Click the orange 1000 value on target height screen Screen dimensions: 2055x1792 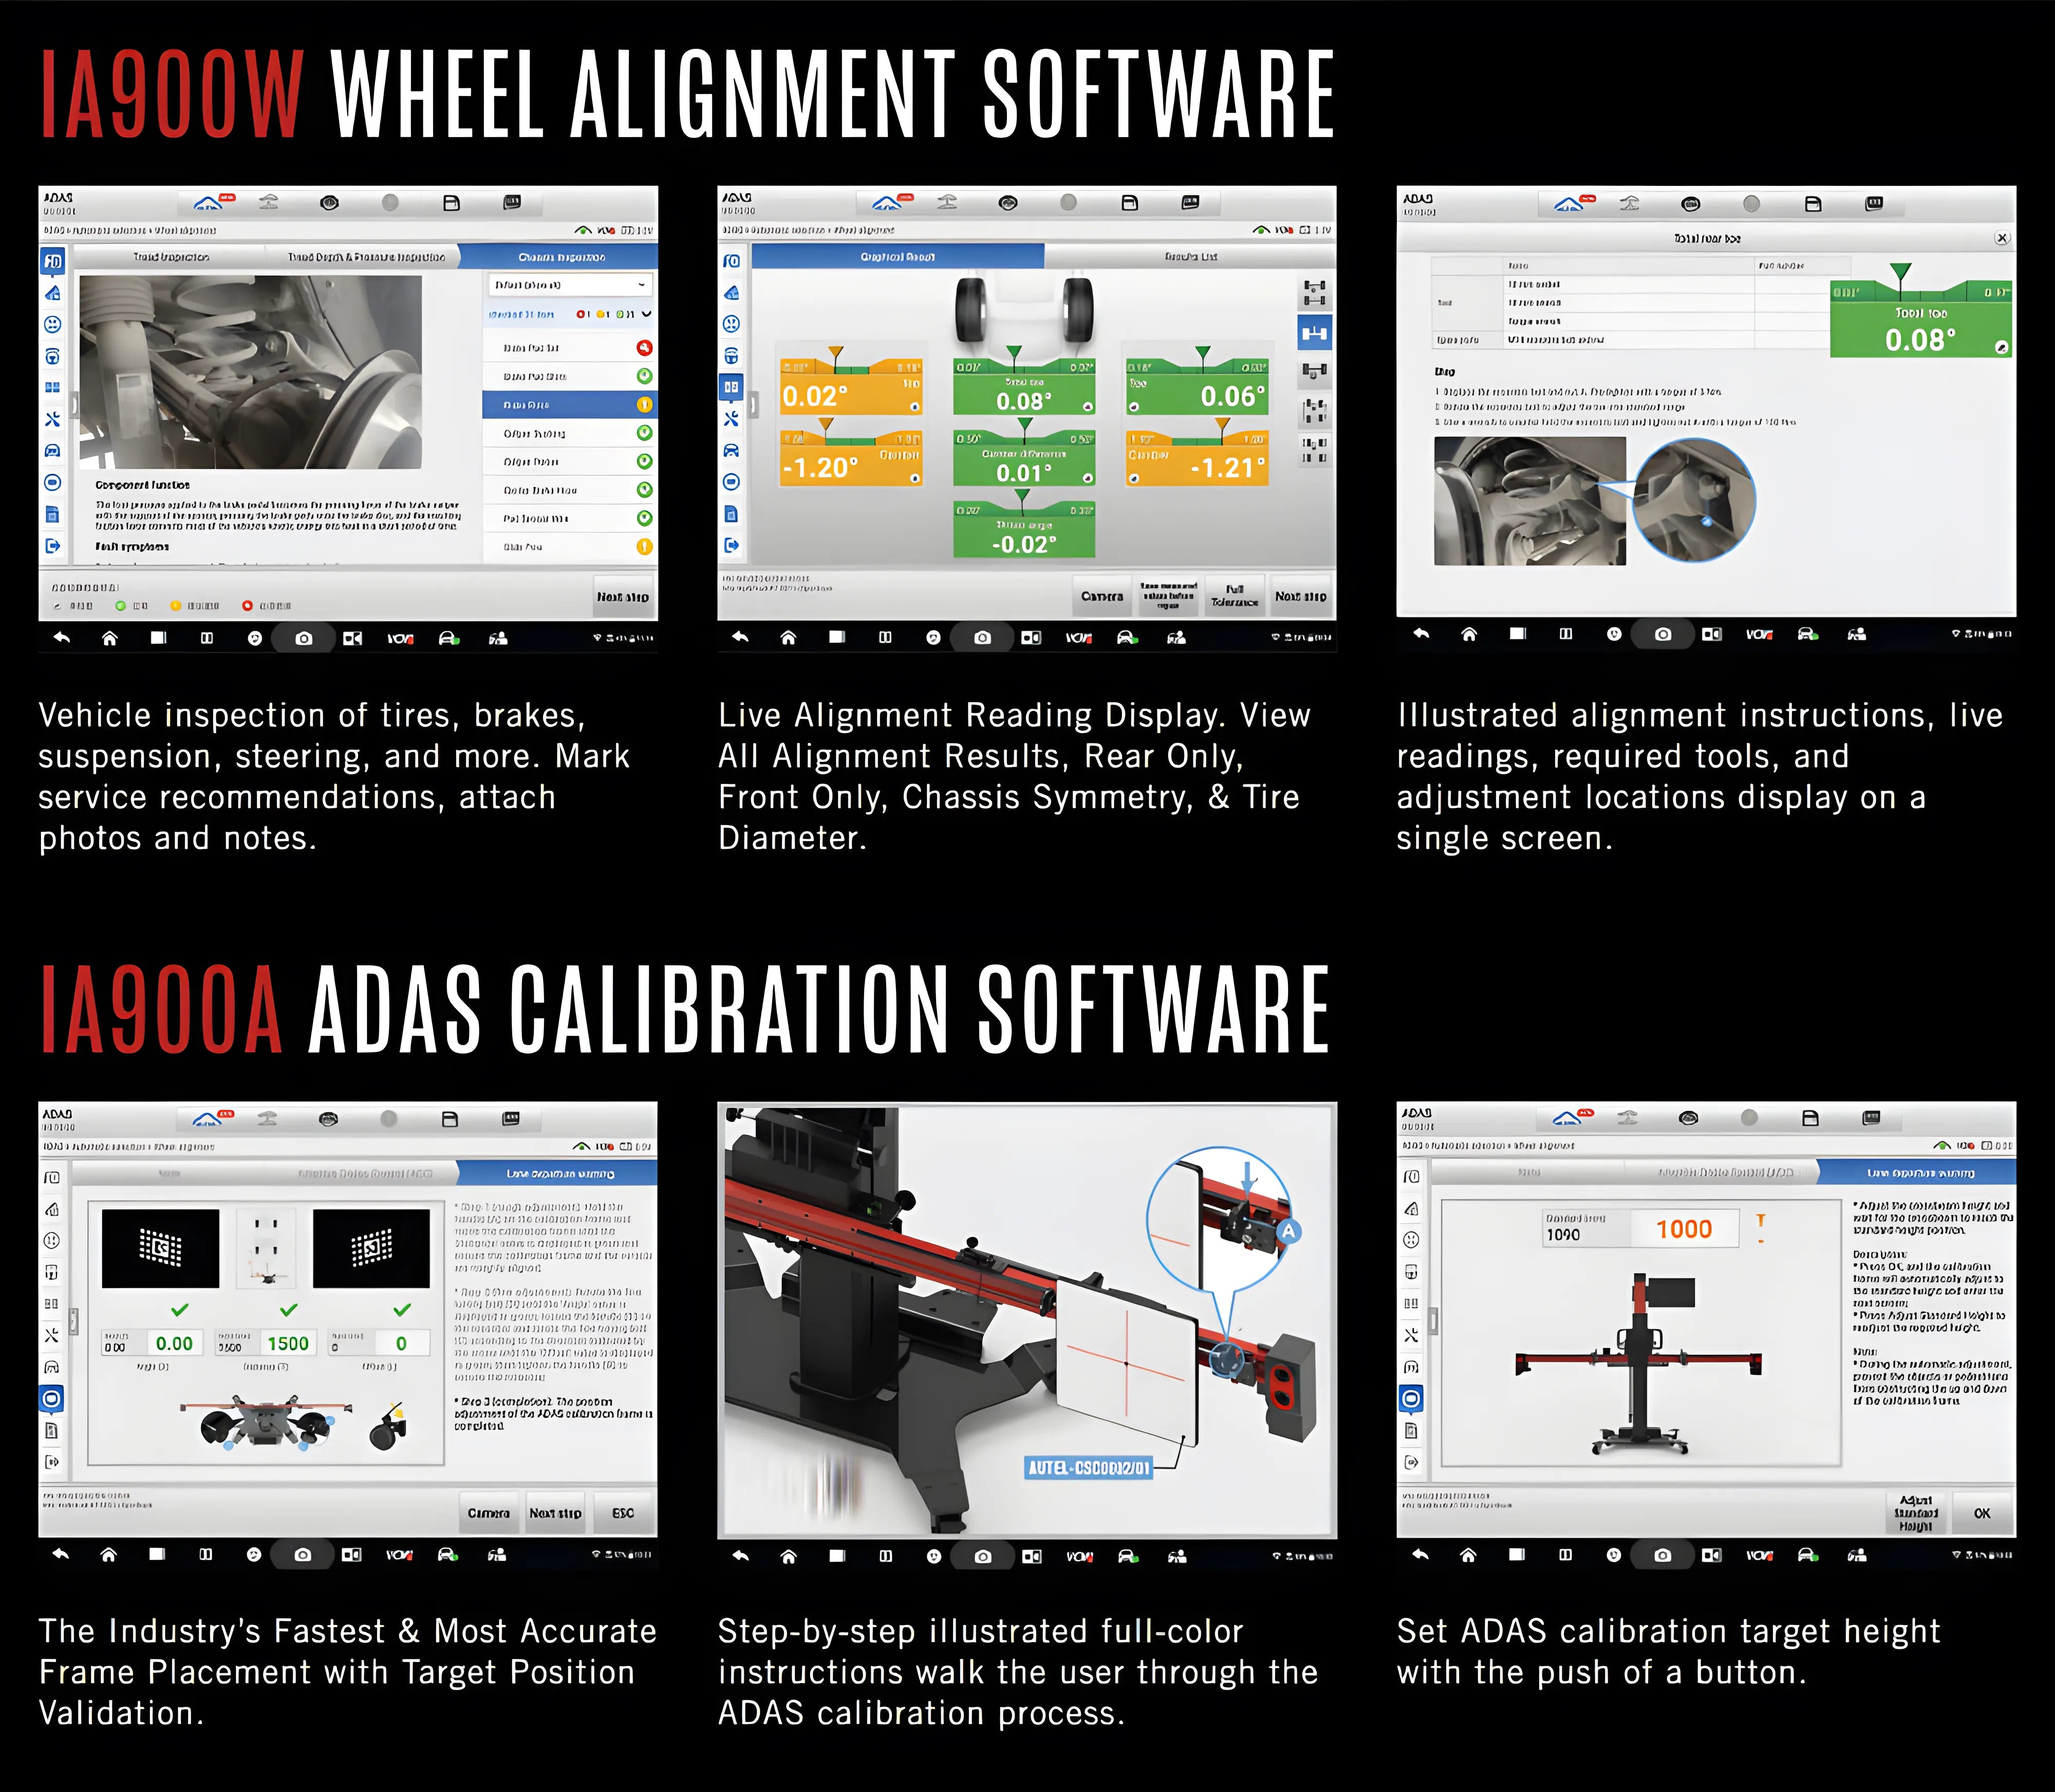tap(1684, 1229)
